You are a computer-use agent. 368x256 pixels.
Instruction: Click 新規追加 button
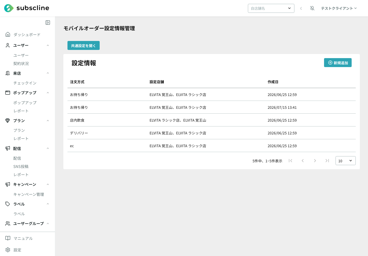coord(338,63)
